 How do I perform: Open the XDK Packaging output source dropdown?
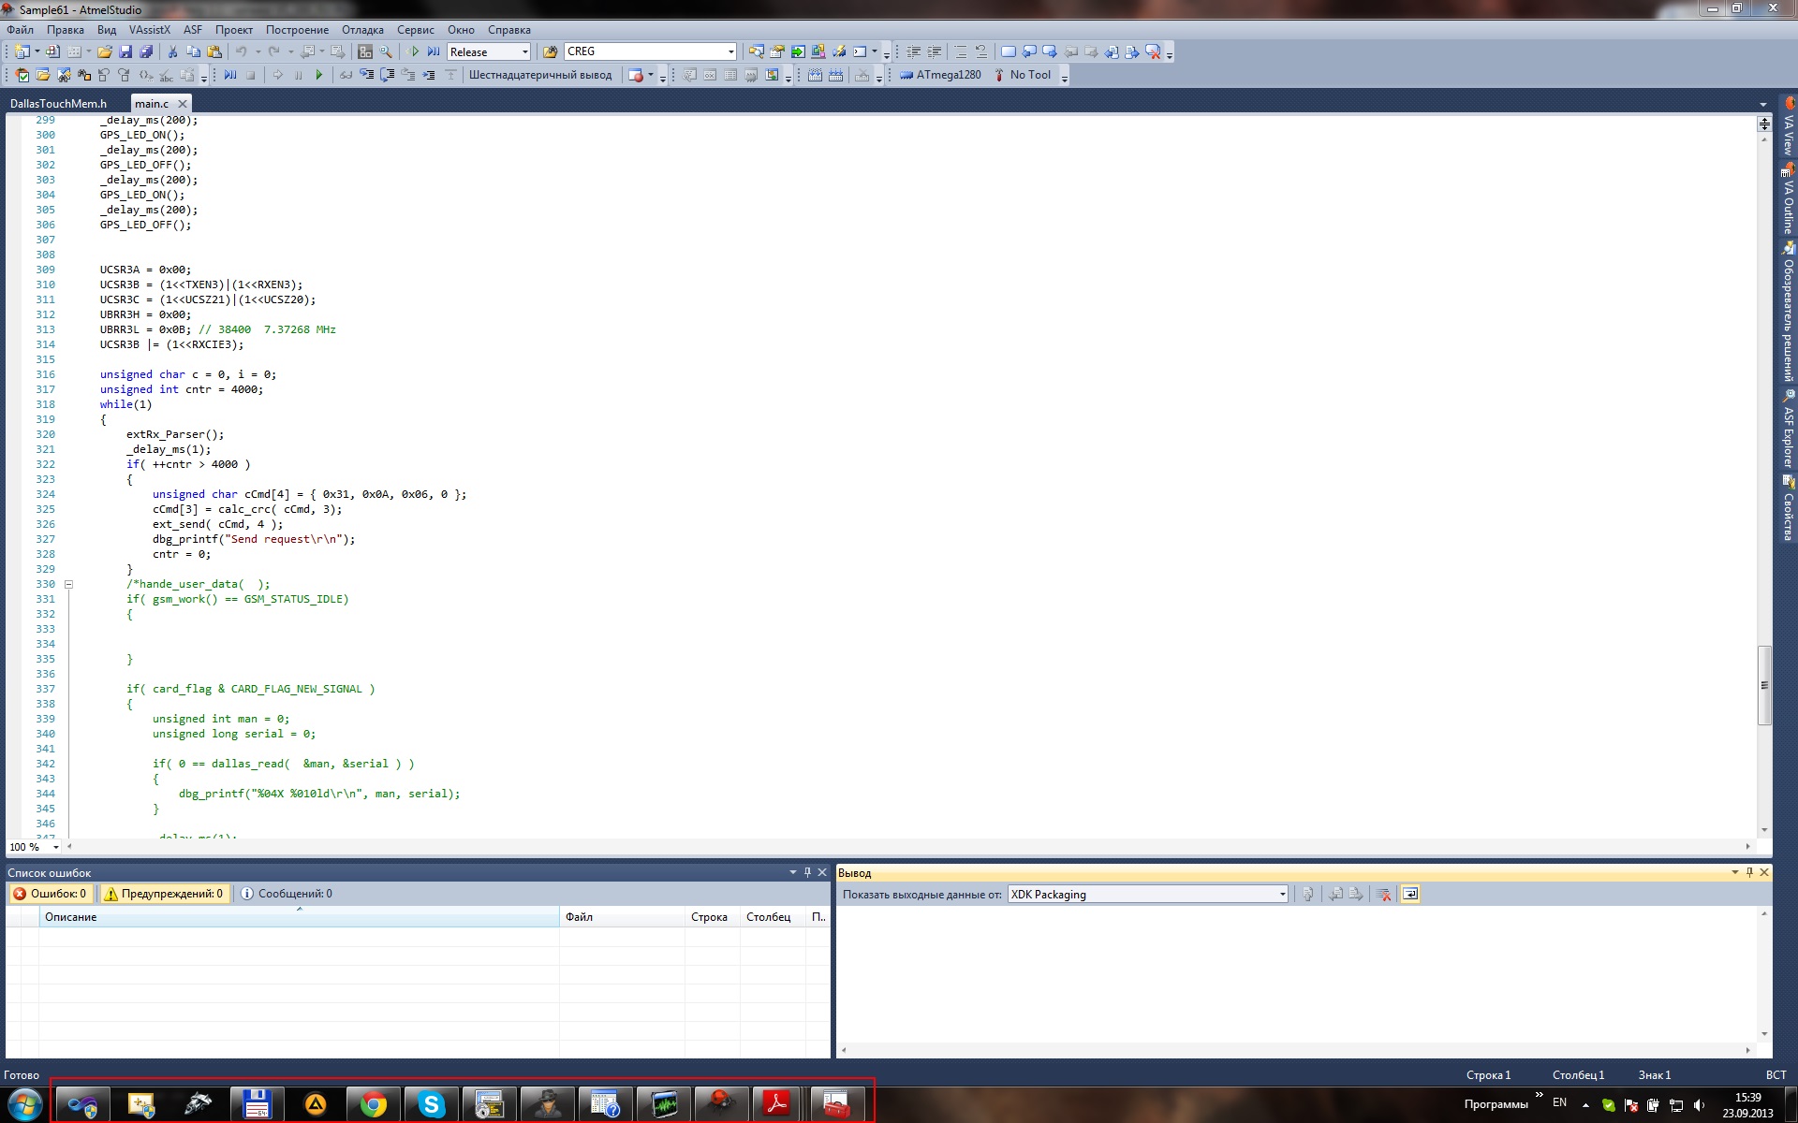click(x=1282, y=895)
